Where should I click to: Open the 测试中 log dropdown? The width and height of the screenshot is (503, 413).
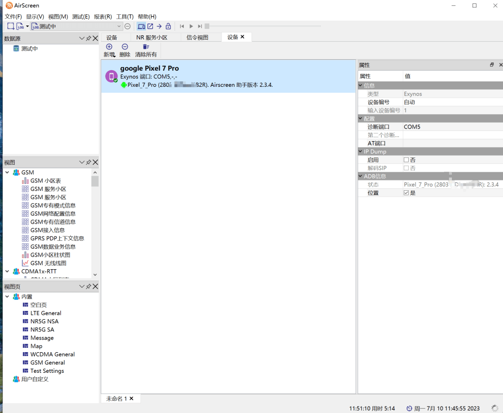119,26
